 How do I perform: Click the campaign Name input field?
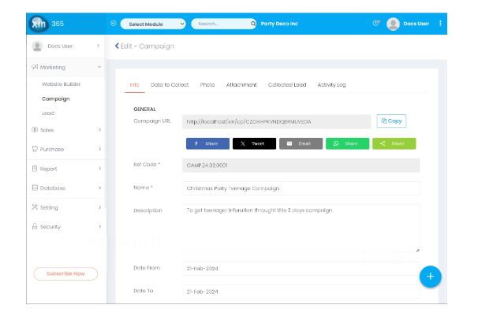coord(301,188)
